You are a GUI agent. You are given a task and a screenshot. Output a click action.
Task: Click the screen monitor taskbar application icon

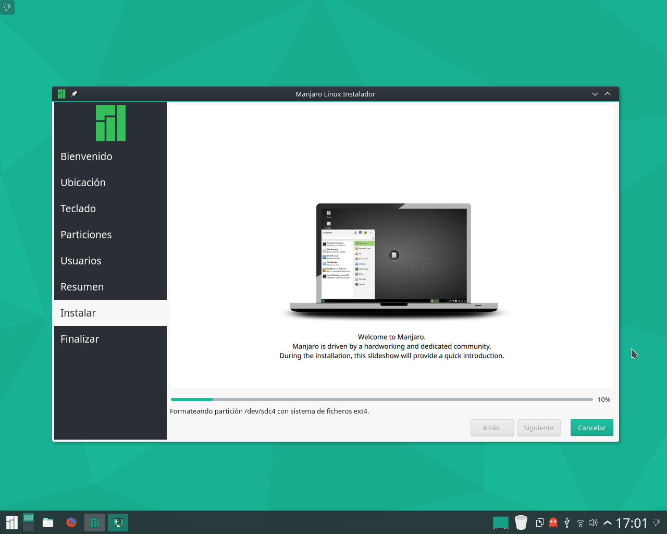pyautogui.click(x=118, y=523)
